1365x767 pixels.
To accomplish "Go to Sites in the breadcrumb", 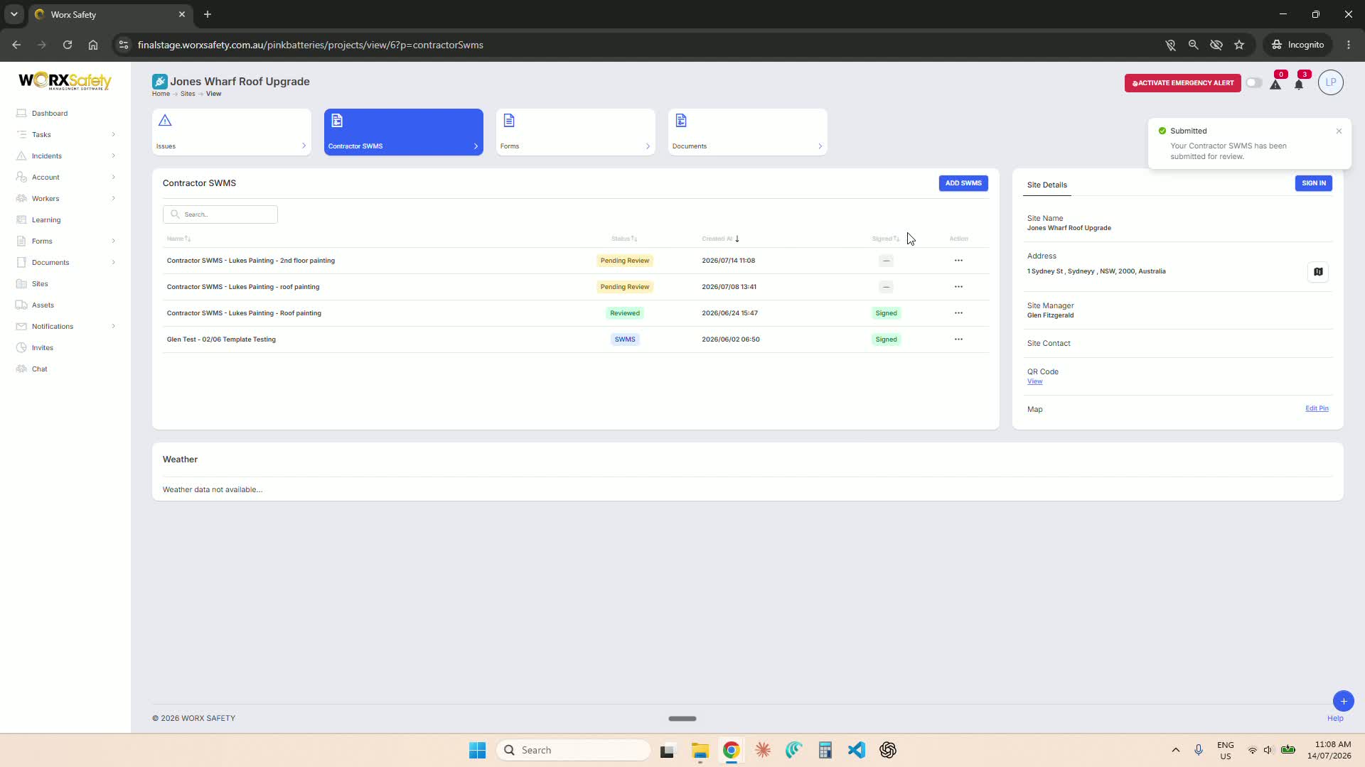I will [x=188, y=94].
